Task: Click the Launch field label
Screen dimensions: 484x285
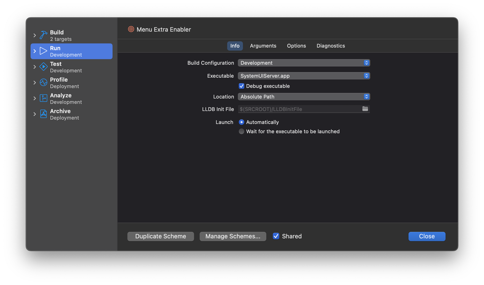Action: coord(225,122)
